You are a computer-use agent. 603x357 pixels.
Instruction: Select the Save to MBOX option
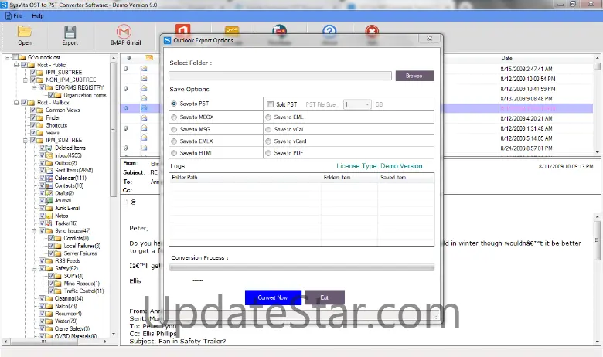point(174,117)
